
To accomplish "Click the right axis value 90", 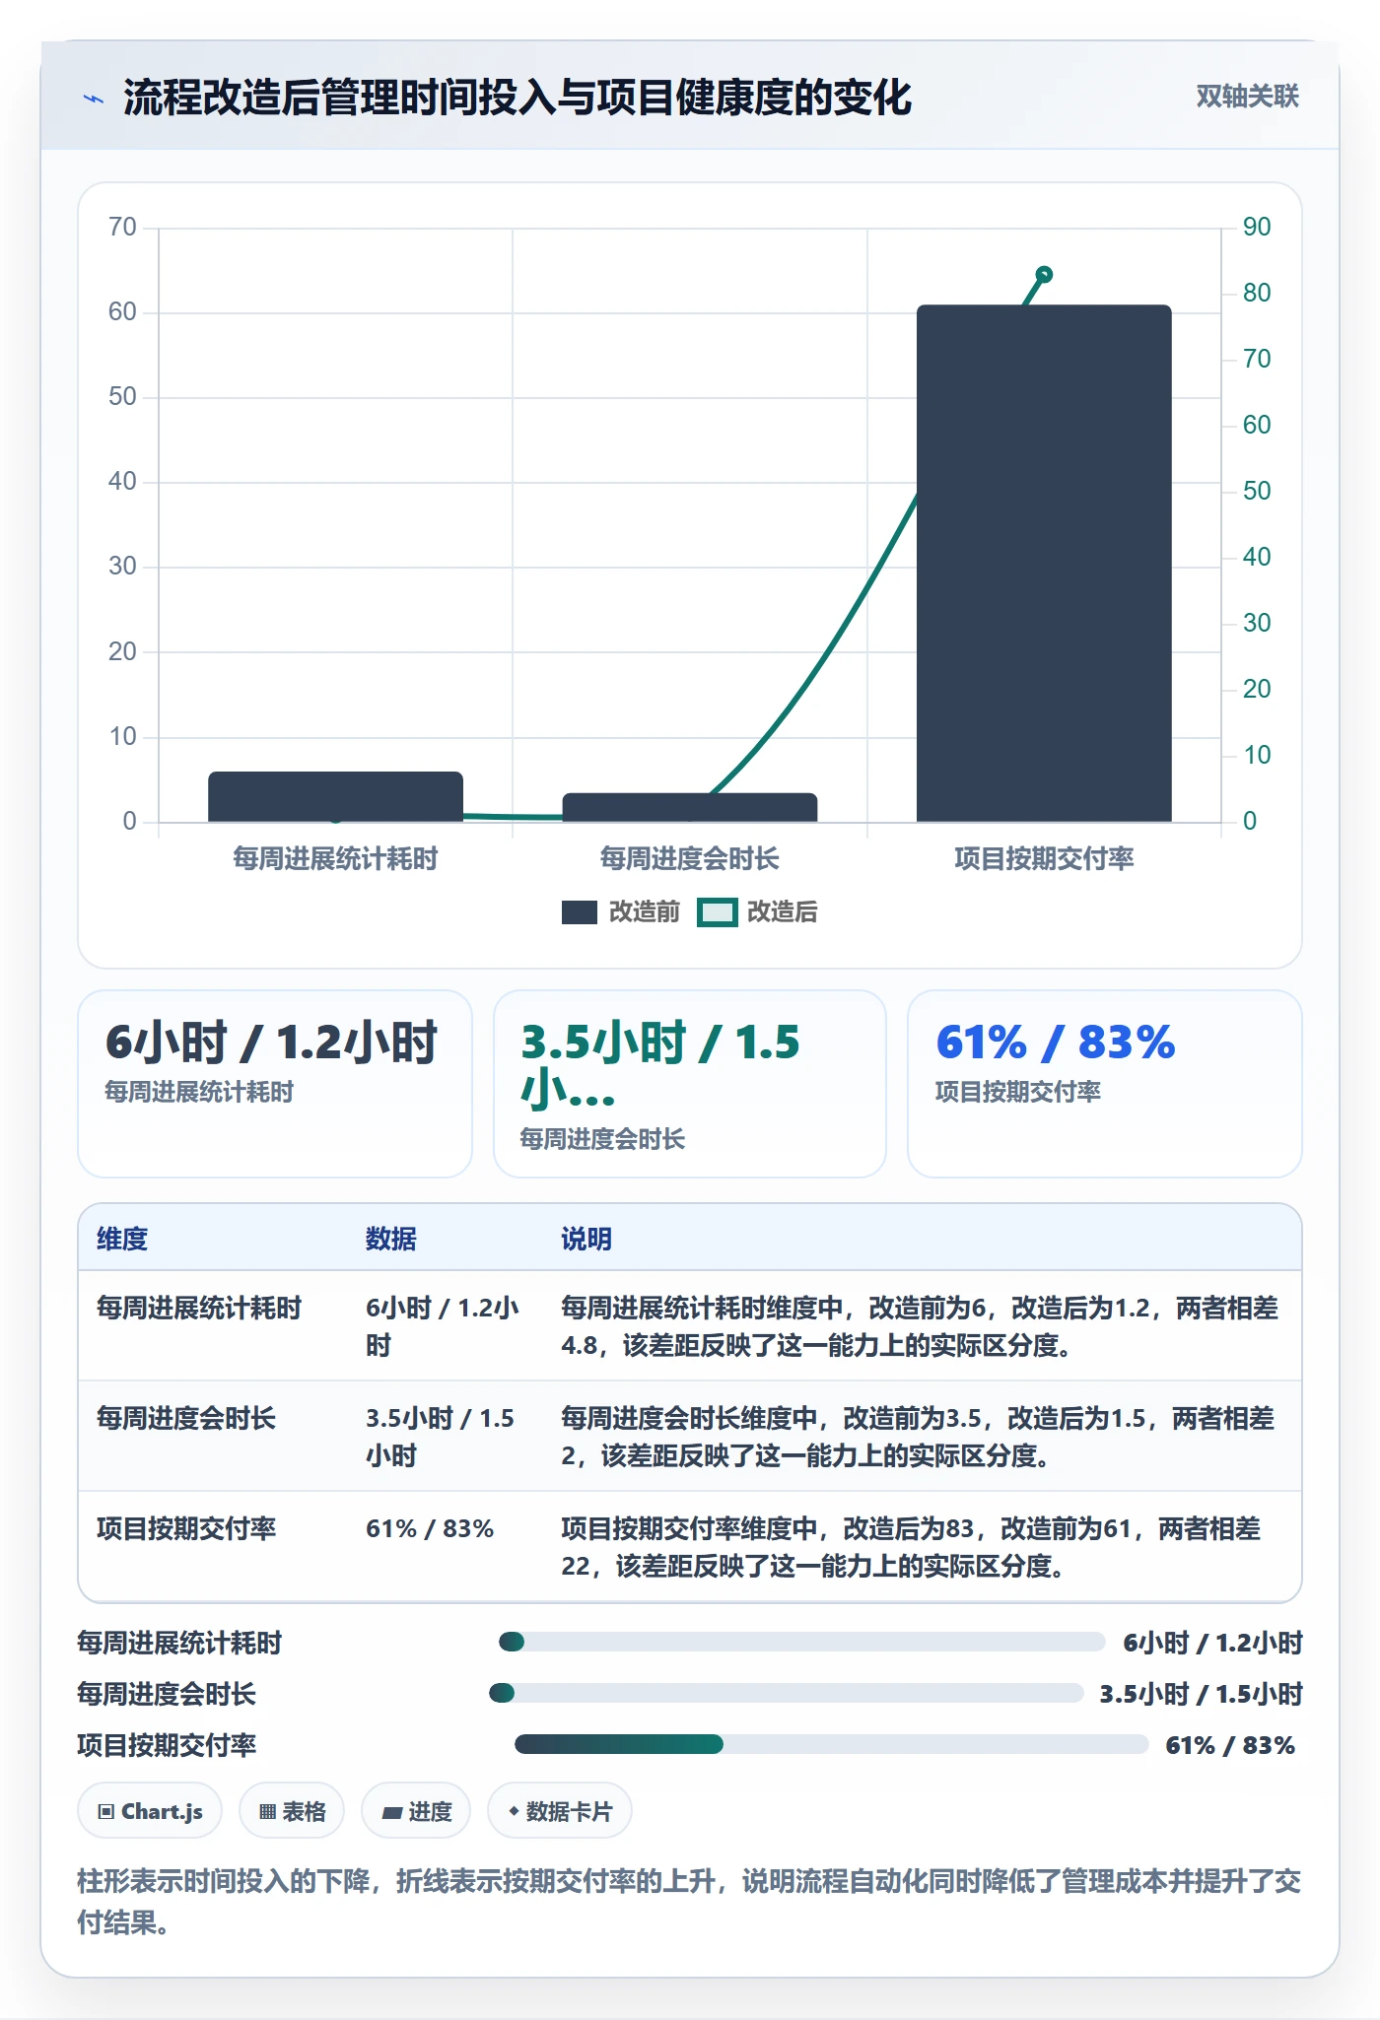I will click(1257, 228).
